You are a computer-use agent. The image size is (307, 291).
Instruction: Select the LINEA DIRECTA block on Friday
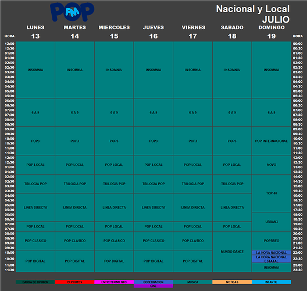pyautogui.click(x=192, y=207)
